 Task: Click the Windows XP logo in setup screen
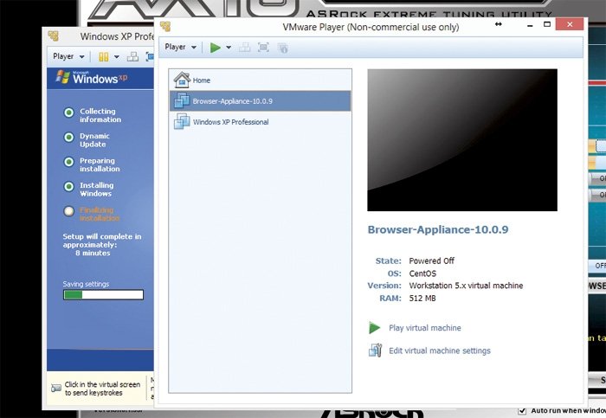click(91, 77)
